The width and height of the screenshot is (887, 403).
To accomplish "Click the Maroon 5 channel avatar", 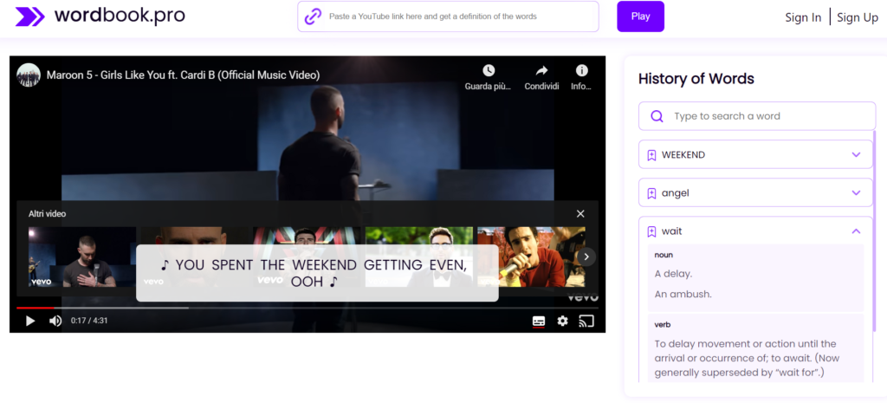I will (x=29, y=75).
